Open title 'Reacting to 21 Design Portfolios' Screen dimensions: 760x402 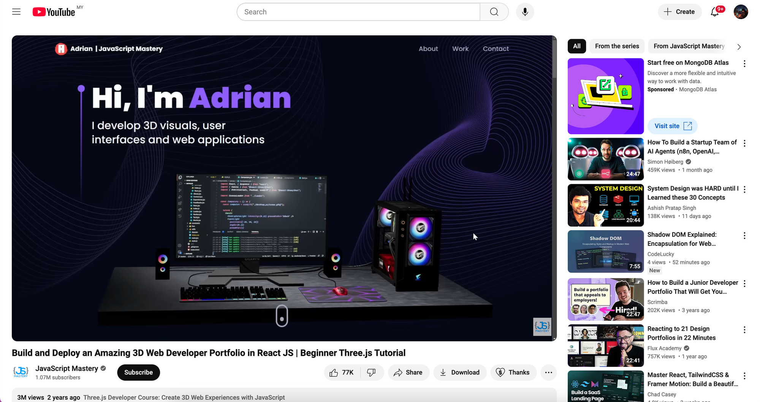point(681,333)
